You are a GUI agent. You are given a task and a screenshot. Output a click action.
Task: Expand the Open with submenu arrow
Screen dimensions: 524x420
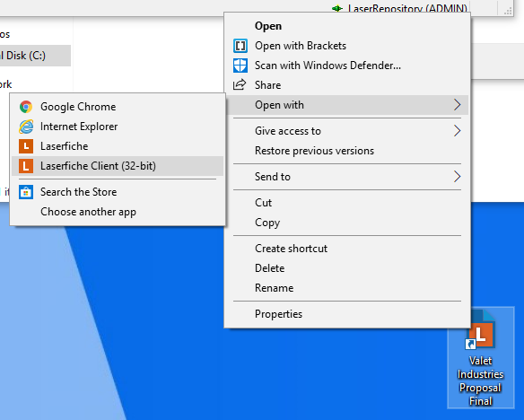pyautogui.click(x=458, y=105)
